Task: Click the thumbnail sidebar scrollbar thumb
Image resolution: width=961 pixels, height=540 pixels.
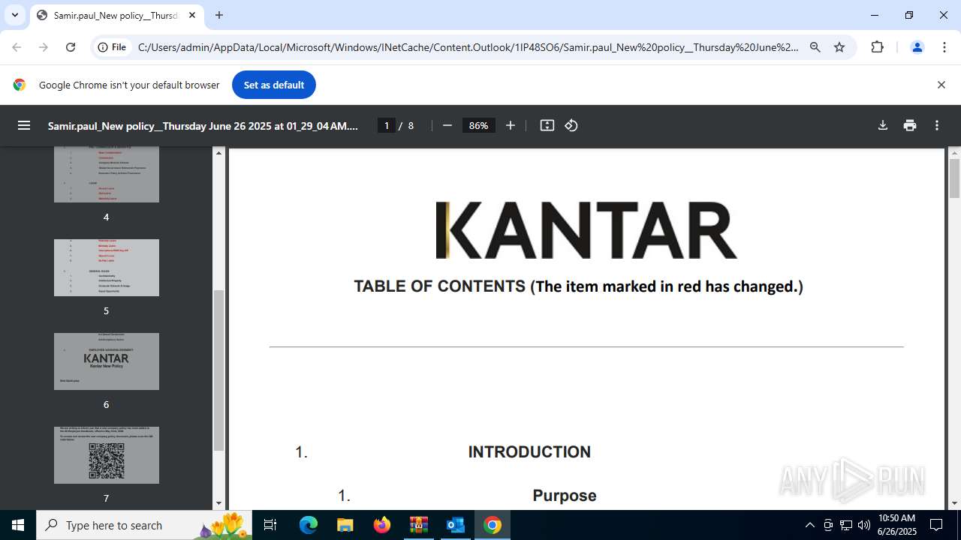Action: tap(219, 370)
